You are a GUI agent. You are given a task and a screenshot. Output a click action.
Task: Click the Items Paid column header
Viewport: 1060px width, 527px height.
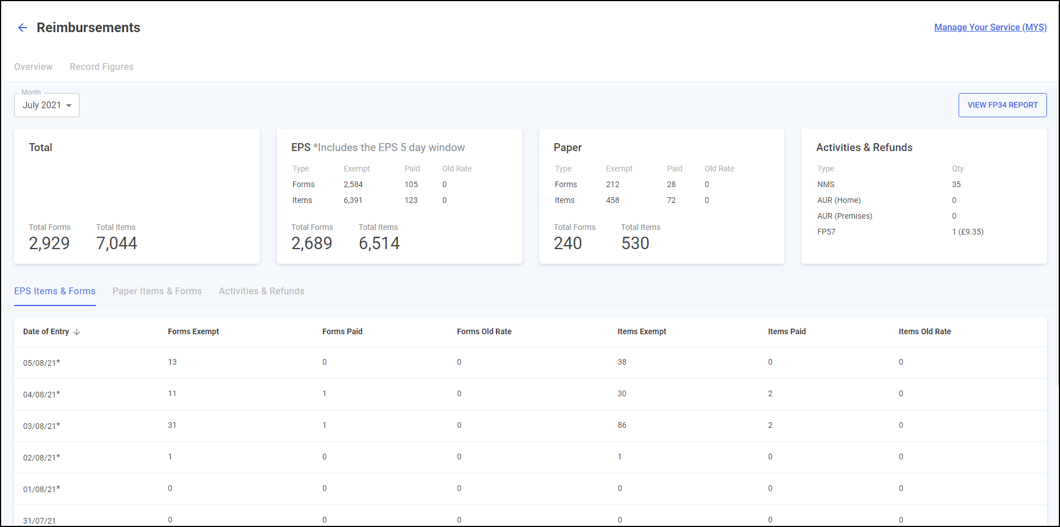click(x=786, y=331)
